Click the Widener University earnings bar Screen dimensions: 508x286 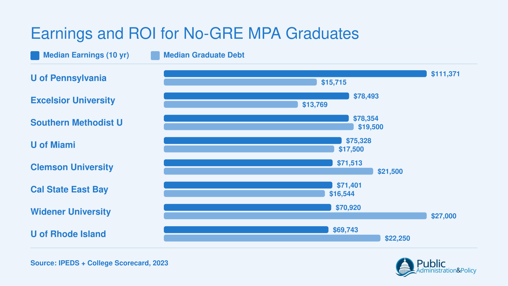[248, 208]
